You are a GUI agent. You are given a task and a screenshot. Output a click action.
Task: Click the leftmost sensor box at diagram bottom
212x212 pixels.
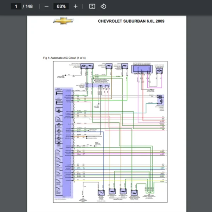click(x=101, y=193)
